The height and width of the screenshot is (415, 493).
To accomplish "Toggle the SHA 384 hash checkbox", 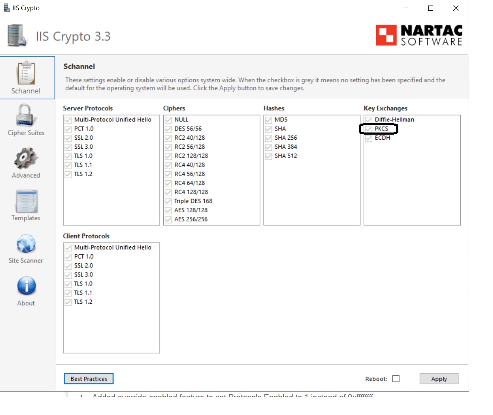I will pos(268,147).
